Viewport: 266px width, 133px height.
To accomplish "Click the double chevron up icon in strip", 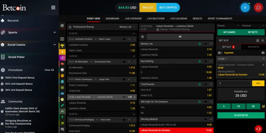I will 62,111.
